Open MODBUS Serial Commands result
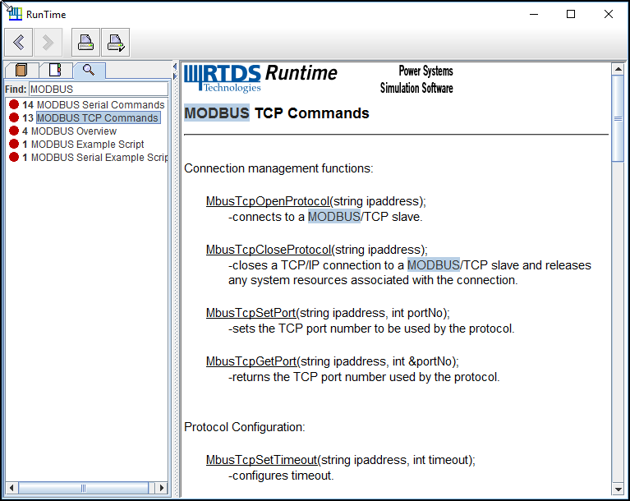Viewport: 630px width, 501px height. pos(100,105)
